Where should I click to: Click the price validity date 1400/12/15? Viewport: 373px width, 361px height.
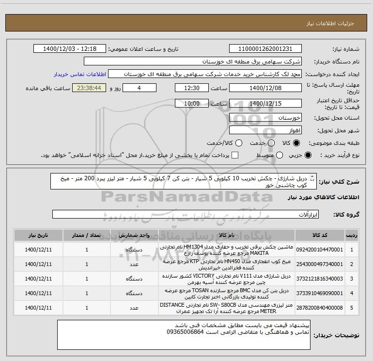click(x=265, y=103)
